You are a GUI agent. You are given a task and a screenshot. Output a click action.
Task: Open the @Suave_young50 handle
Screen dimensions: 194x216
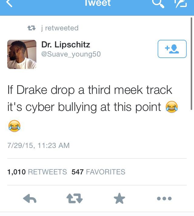[71, 54]
